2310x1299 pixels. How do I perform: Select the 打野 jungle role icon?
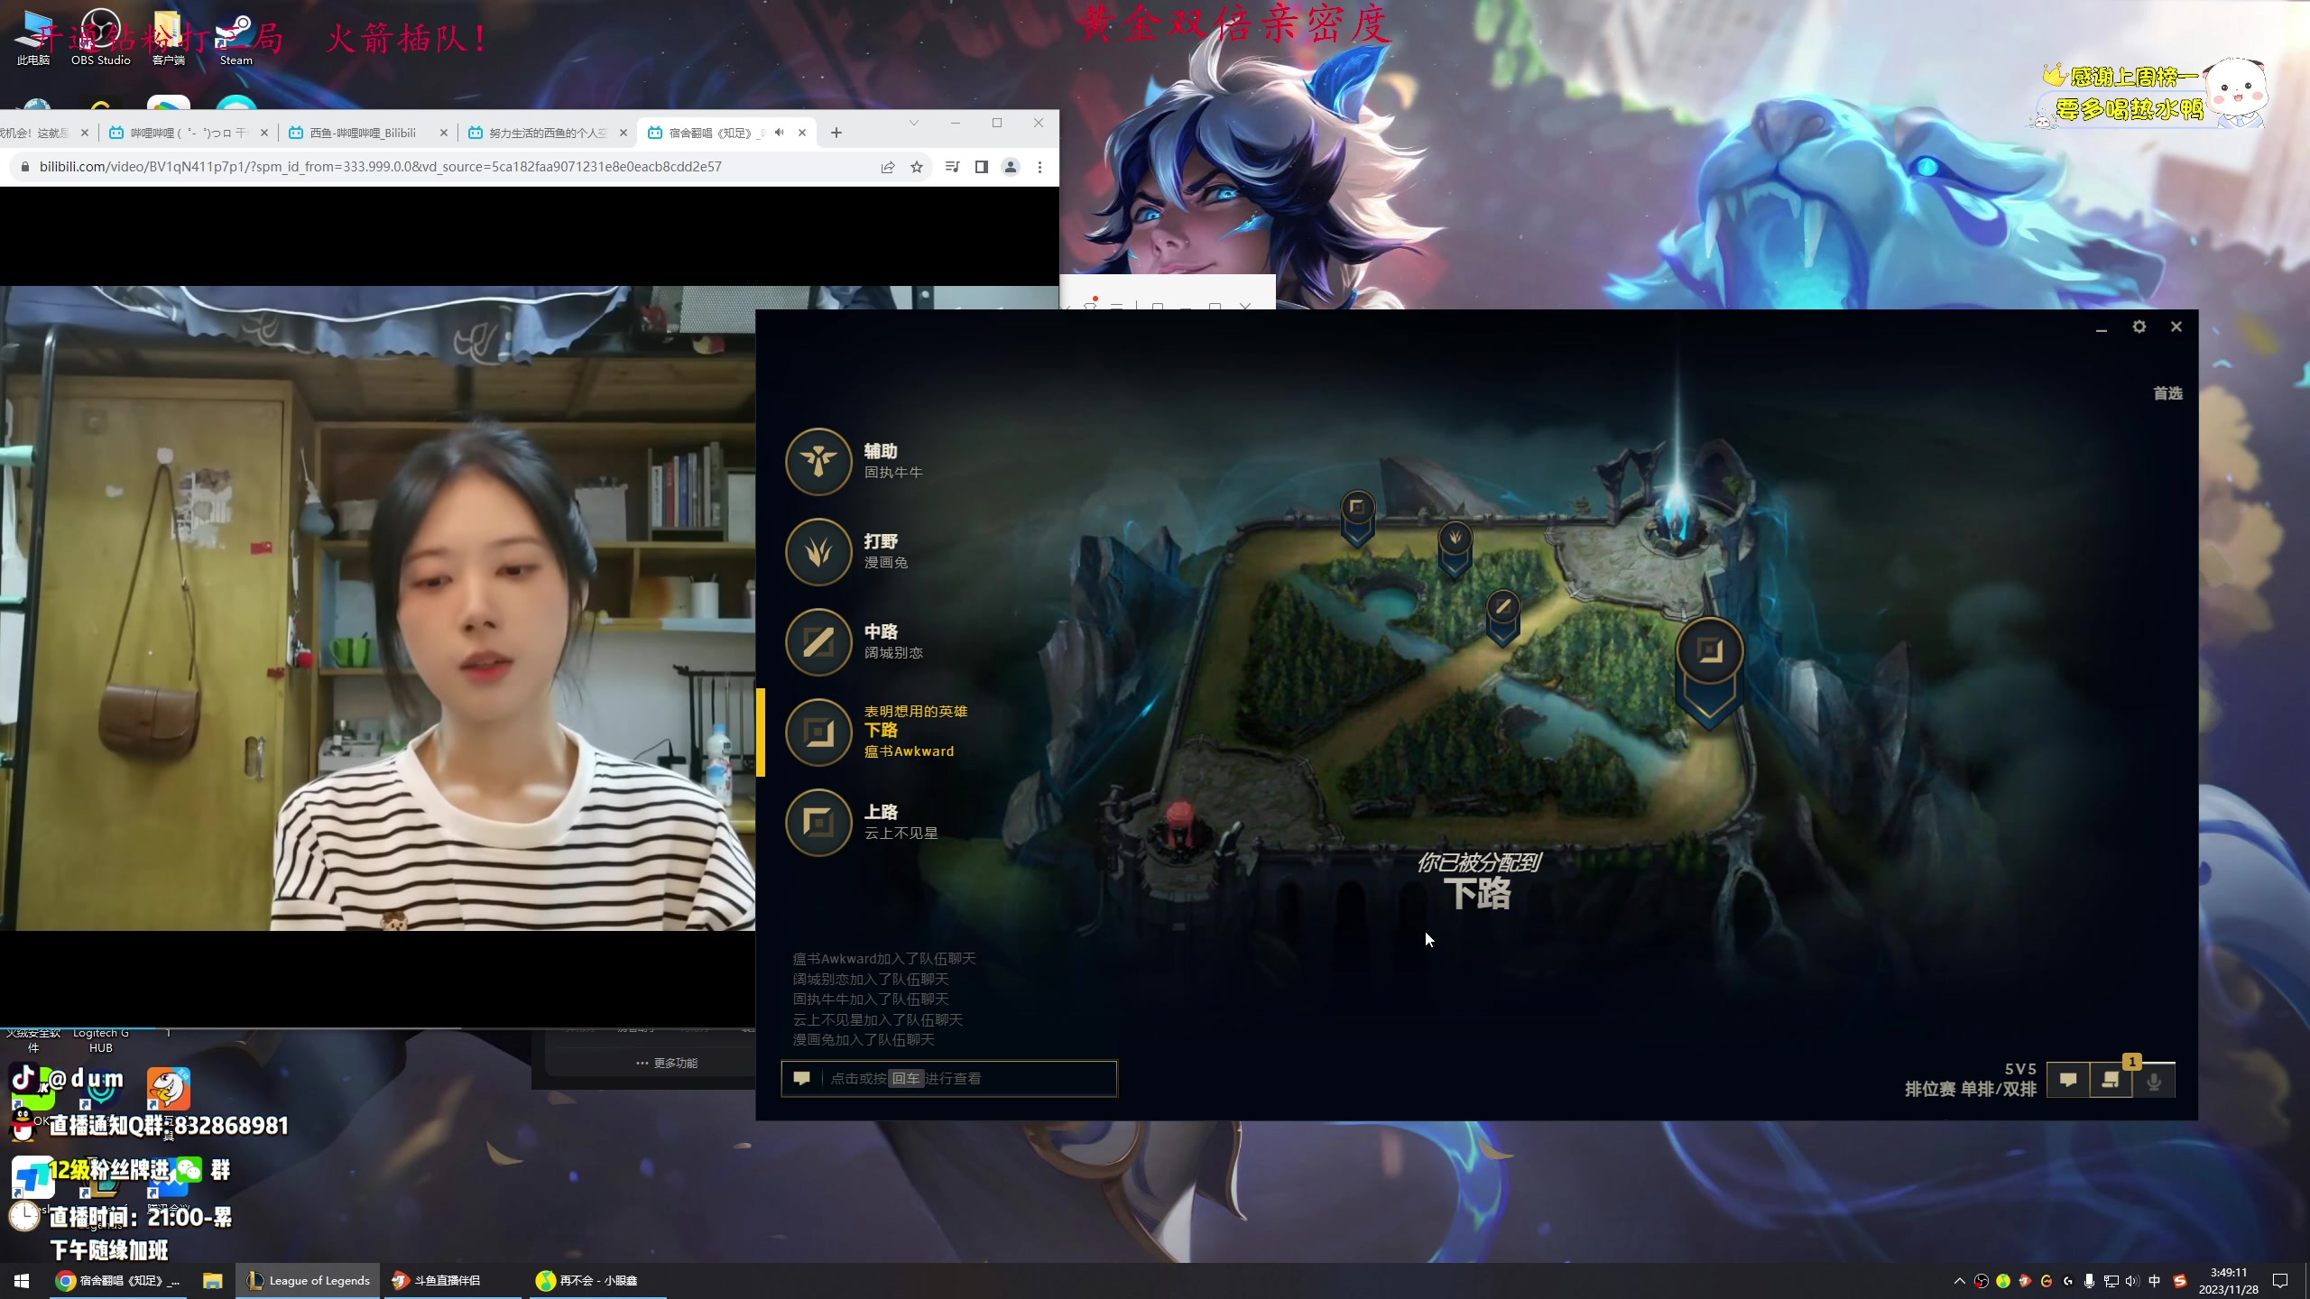818,551
